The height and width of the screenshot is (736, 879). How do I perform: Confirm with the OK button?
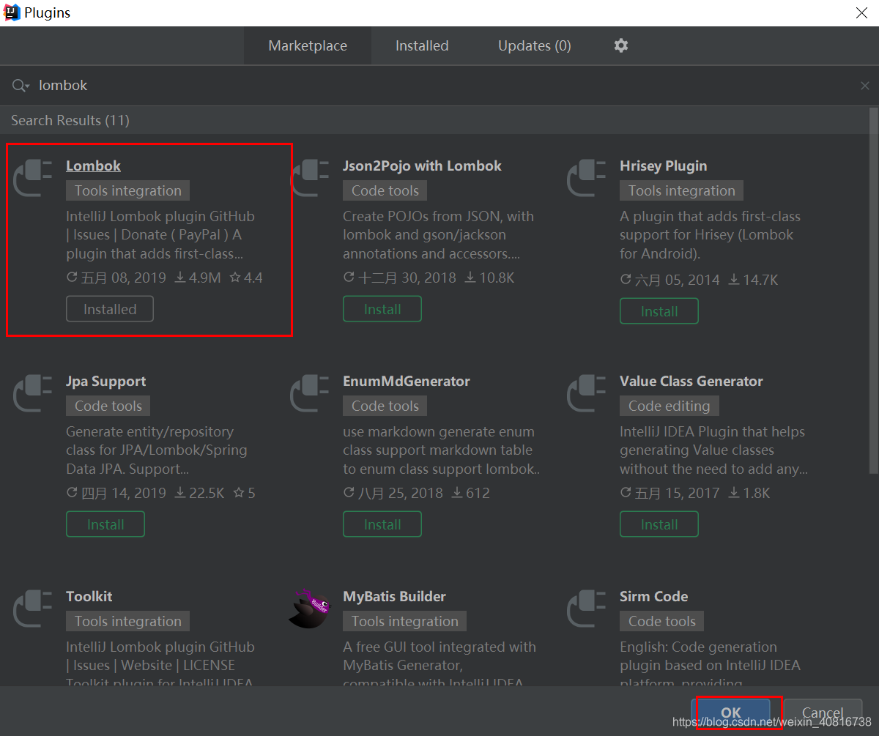click(x=731, y=713)
